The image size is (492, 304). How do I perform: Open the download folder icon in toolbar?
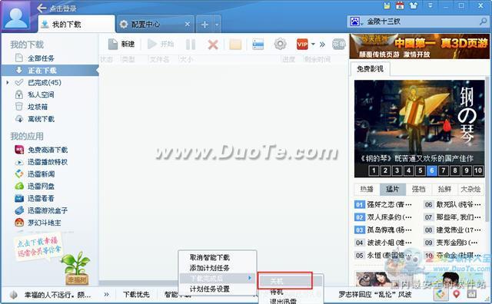[235, 45]
